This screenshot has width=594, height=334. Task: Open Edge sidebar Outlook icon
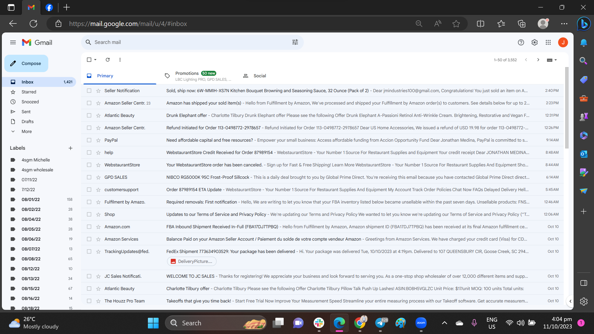(583, 154)
